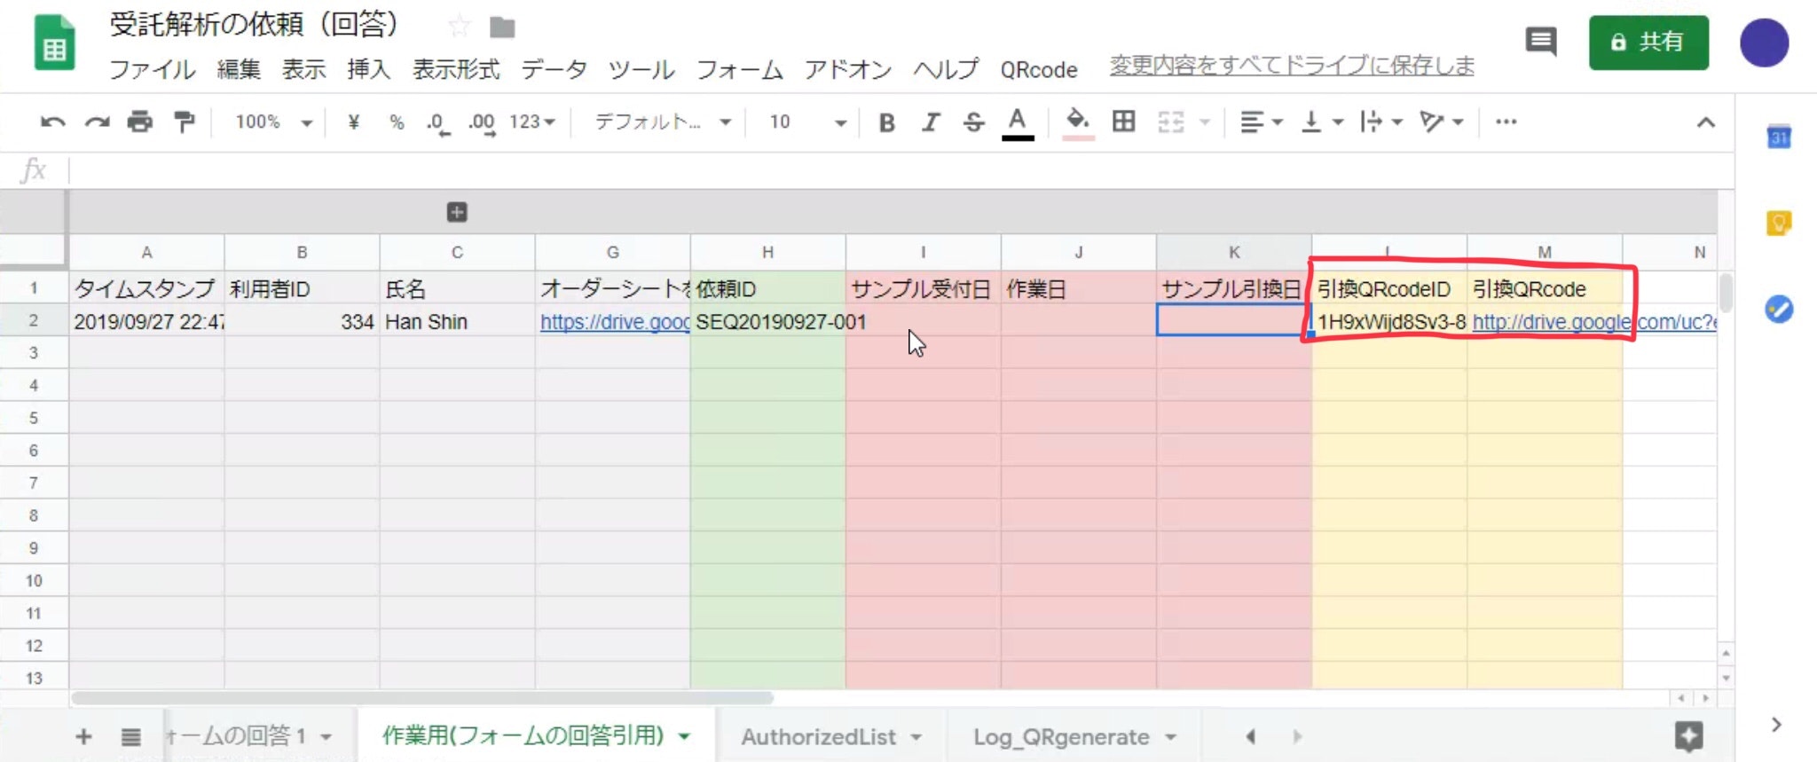Open Tasks in side panel
The height and width of the screenshot is (762, 1817).
(1779, 309)
